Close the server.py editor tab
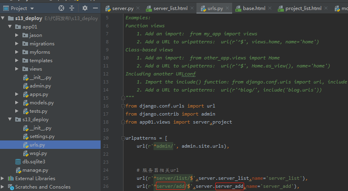This screenshot has height=191, width=348. click(137, 8)
